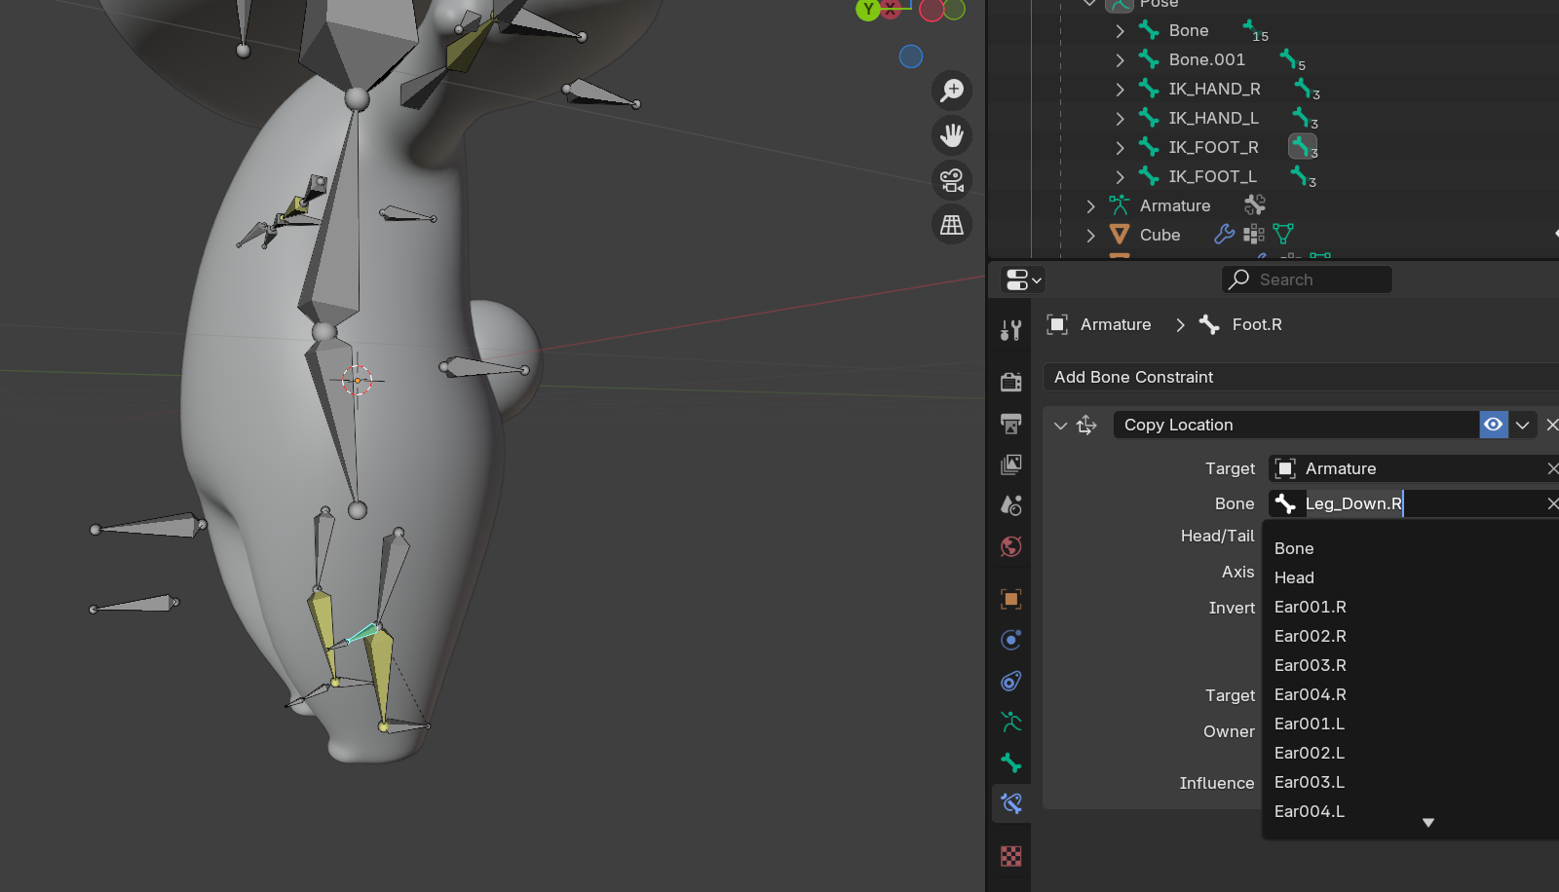Choose Ear001.R from bone list

(1310, 607)
